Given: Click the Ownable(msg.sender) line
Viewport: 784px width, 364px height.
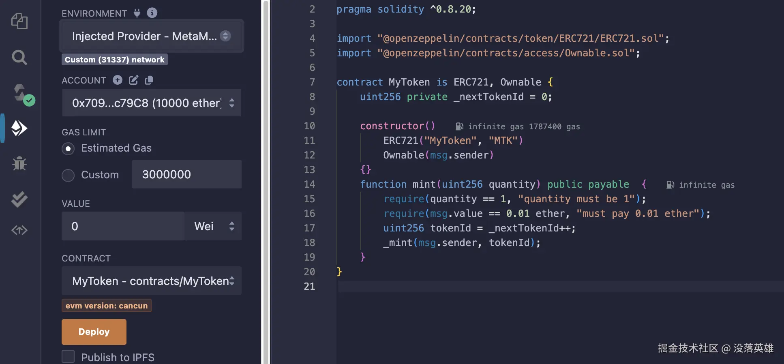Looking at the screenshot, I should 438,155.
